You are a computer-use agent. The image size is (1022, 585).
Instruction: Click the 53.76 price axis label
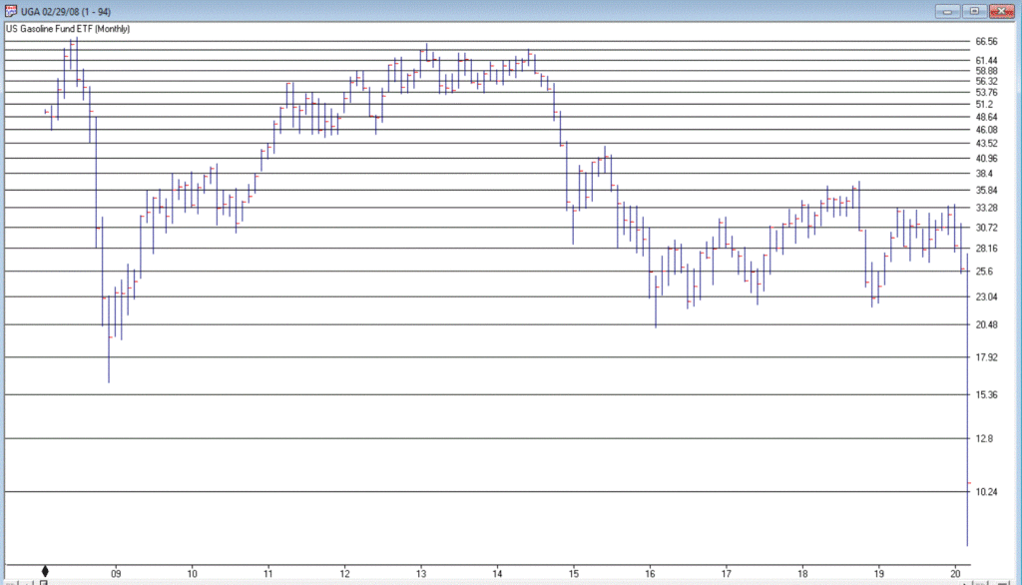pyautogui.click(x=986, y=92)
